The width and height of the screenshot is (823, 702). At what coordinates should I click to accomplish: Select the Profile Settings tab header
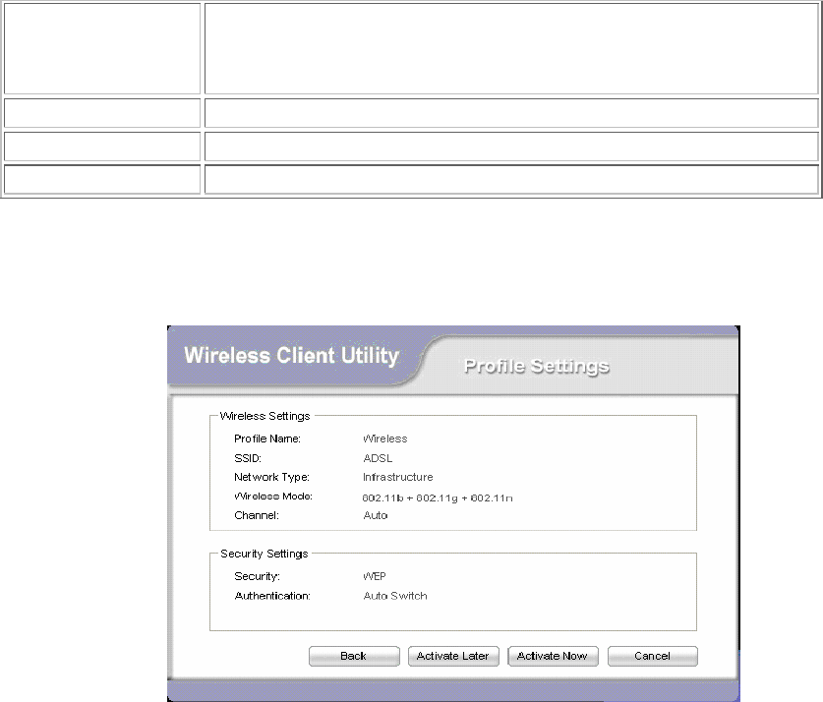point(537,366)
